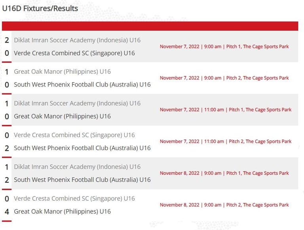The height and width of the screenshot is (230, 304).
Task: Open November 7 9:00 am Pitch 2 match details
Action: tap(224, 78)
